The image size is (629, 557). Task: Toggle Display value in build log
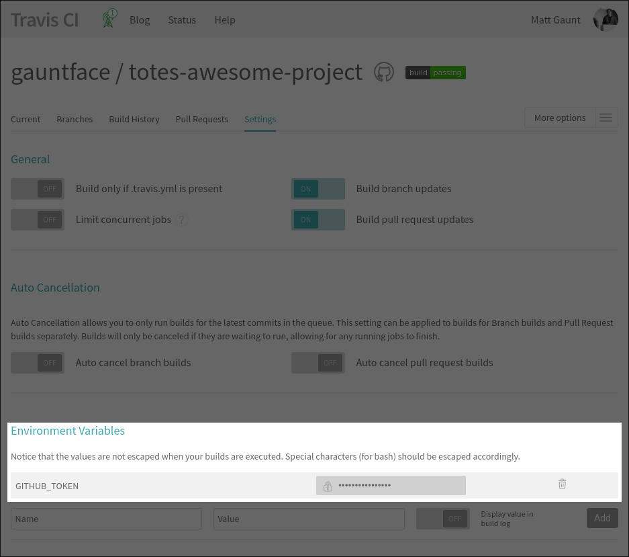click(x=443, y=519)
